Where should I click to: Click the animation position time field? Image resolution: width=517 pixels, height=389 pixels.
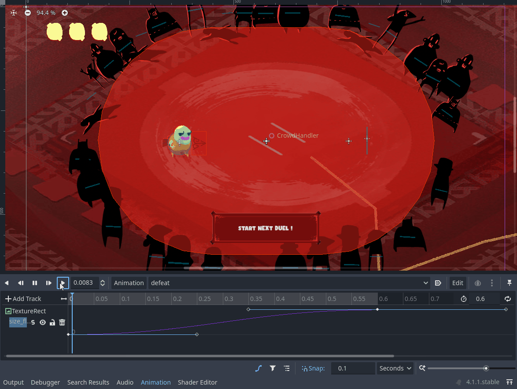tap(85, 283)
